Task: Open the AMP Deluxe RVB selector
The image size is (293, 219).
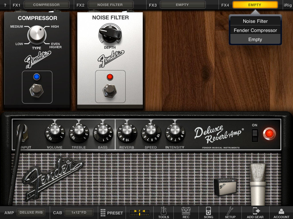Action: (x=31, y=212)
